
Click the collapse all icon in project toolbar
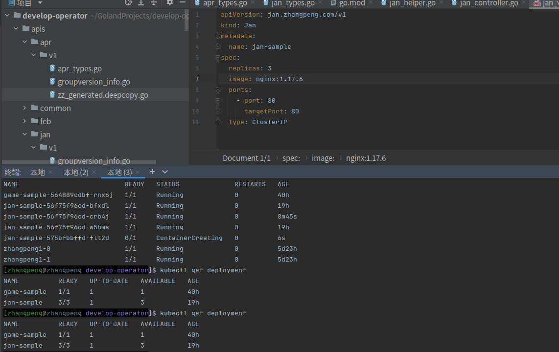coord(154,3)
